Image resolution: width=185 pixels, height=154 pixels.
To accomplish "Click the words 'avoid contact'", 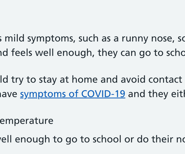I will click(x=151, y=79).
